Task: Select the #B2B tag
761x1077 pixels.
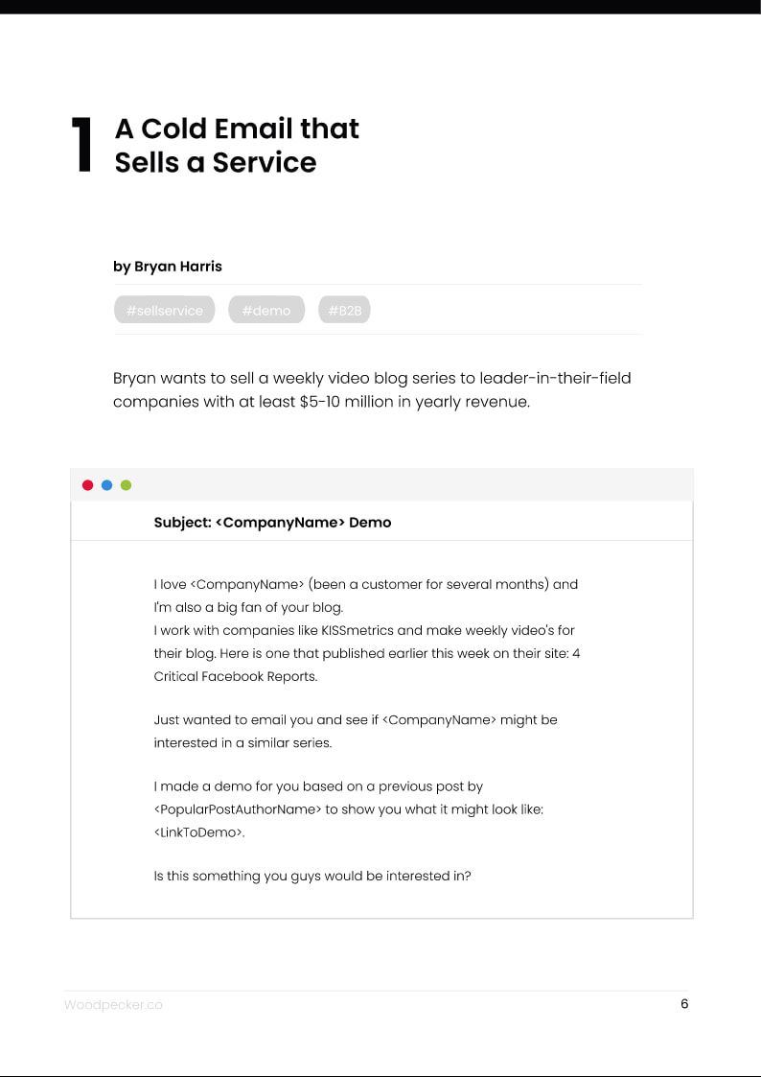Action: 344,310
